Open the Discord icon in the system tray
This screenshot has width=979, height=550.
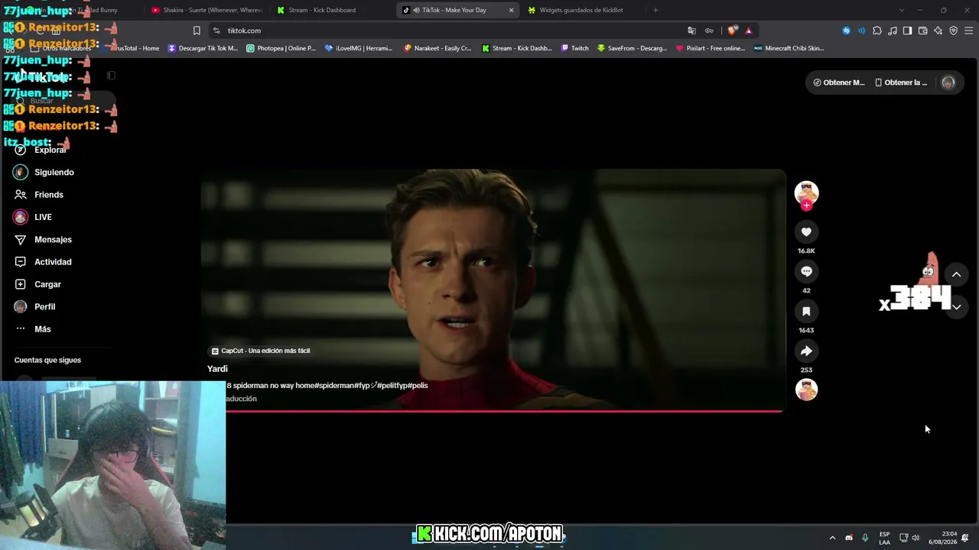tap(849, 538)
